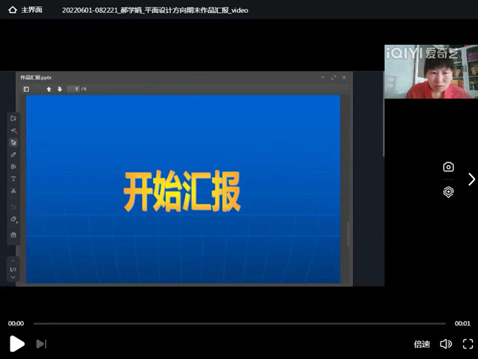
Task: Go to previous slide with up arrow
Action: click(49, 89)
